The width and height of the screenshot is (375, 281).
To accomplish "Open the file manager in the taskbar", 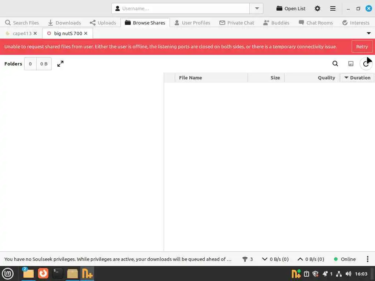I will pyautogui.click(x=28, y=274).
